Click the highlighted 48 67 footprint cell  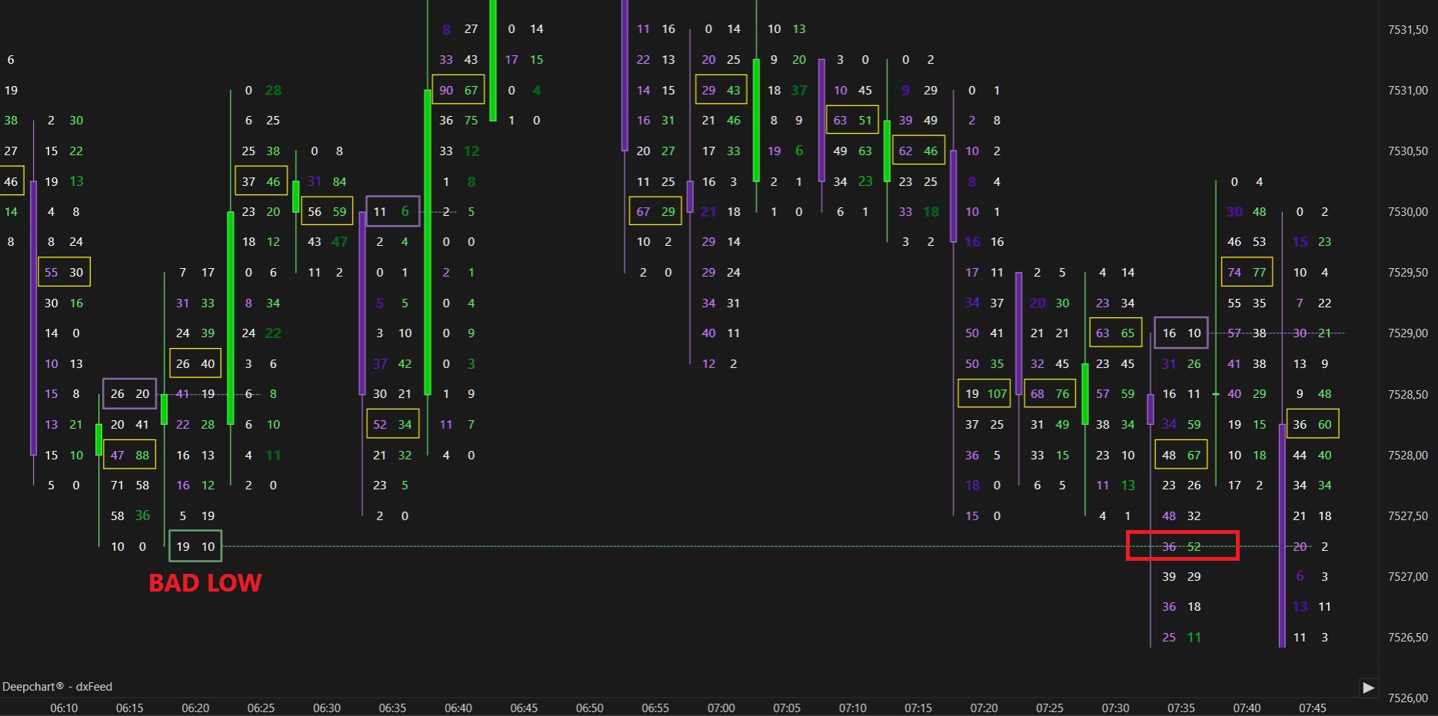coord(1181,455)
